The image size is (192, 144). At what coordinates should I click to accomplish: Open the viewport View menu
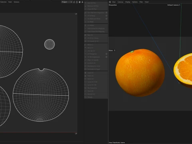pos(114,2)
